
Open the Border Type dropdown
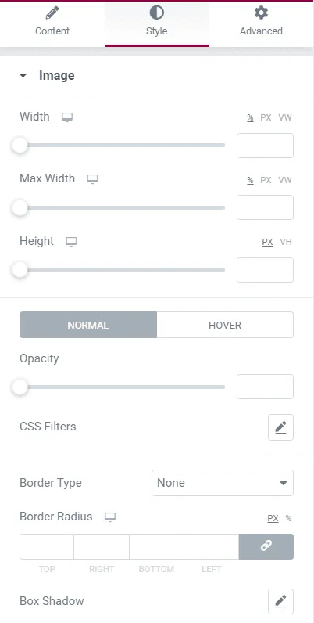223,483
